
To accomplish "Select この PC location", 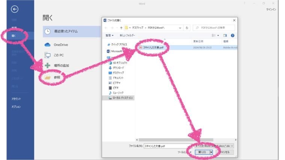I will click(58, 55).
